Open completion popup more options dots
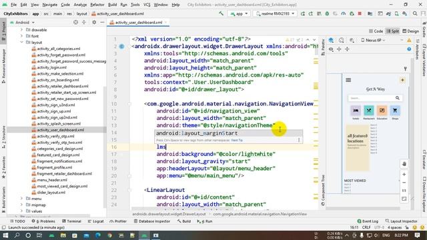427x240 pixels. click(x=299, y=140)
